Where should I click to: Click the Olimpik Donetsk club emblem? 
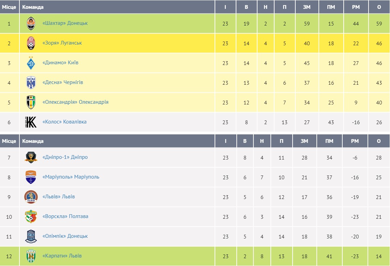pos(31,236)
